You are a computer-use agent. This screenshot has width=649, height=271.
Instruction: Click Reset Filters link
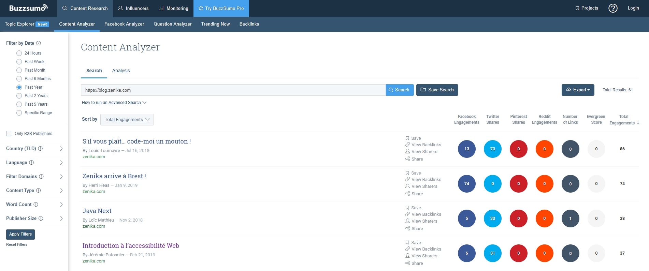click(x=17, y=245)
